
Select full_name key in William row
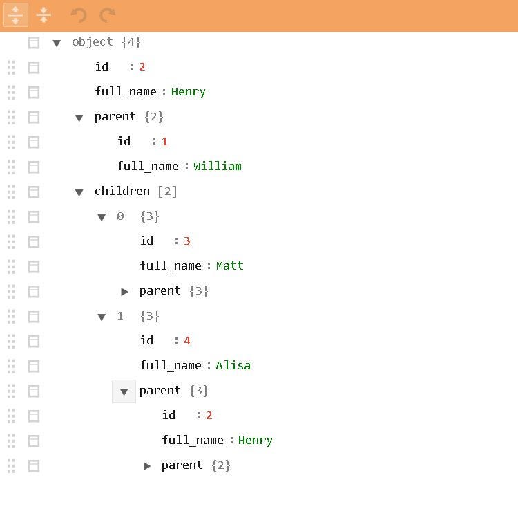[148, 167]
